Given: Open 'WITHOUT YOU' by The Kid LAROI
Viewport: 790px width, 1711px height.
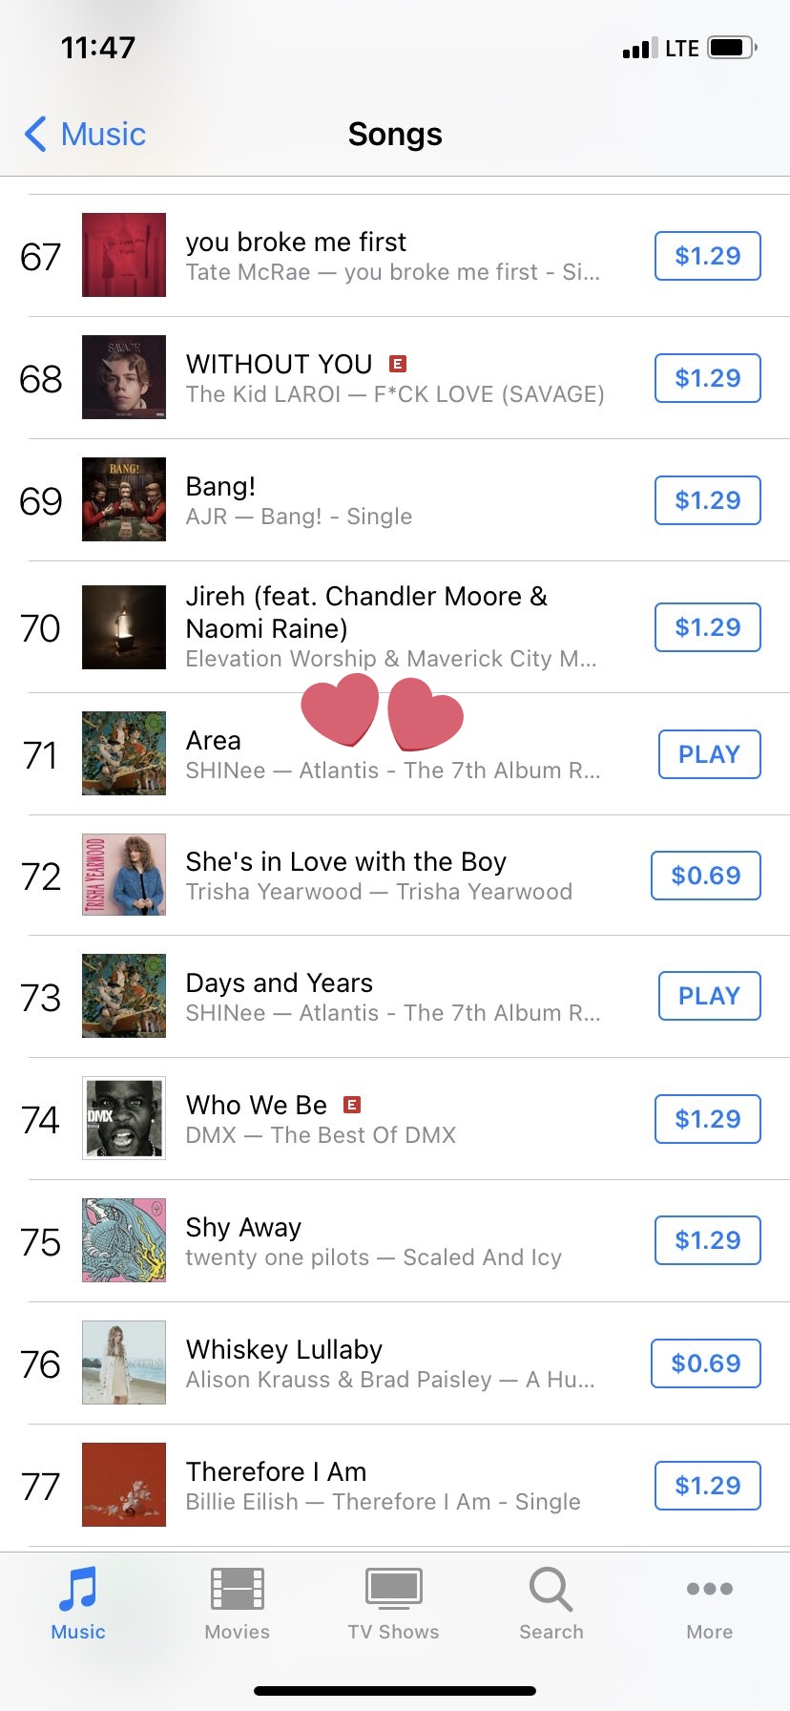Looking at the screenshot, I should tap(279, 365).
